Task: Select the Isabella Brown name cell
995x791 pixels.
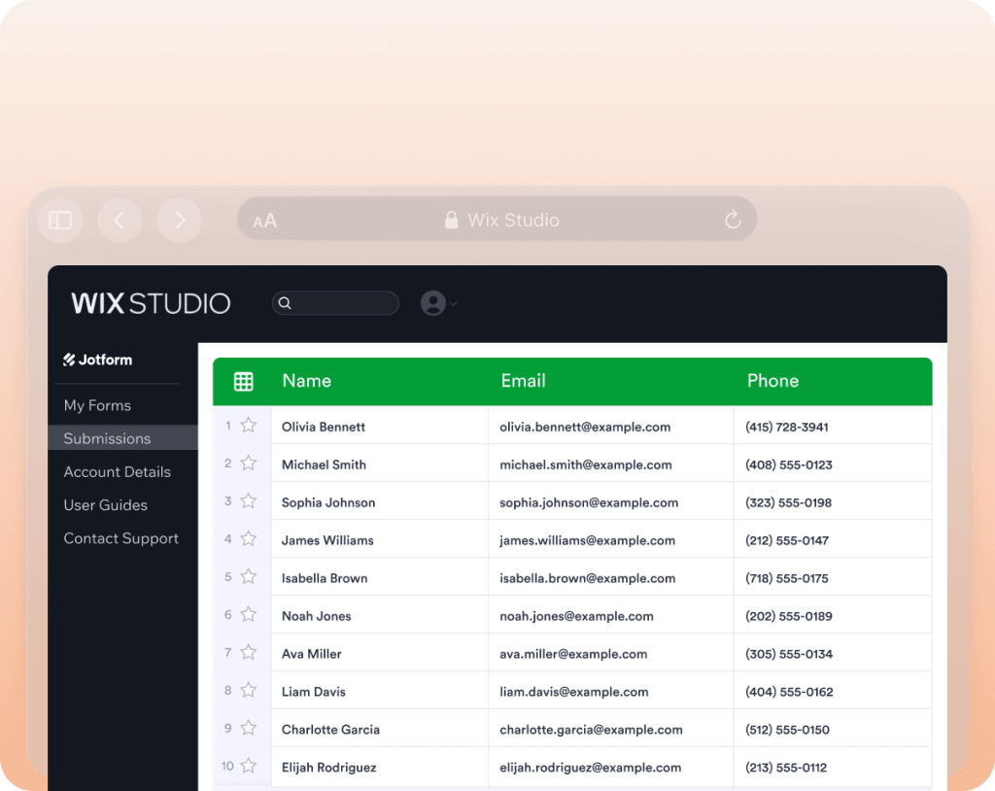Action: coord(380,577)
